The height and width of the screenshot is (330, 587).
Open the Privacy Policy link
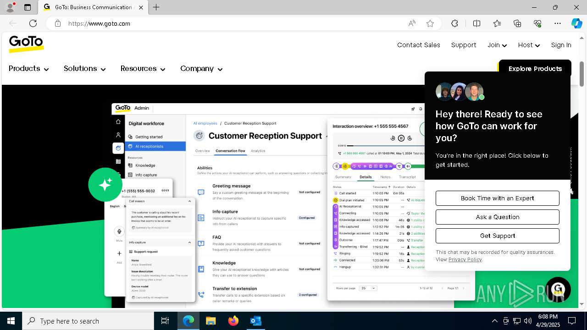point(465,259)
